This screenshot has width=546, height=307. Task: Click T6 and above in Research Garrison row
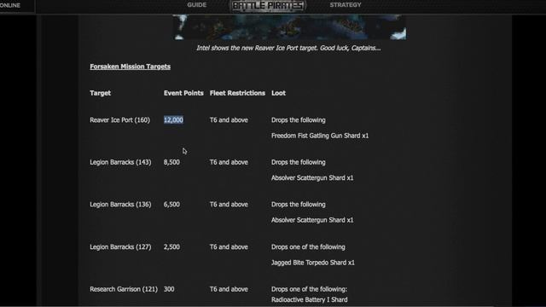coord(229,289)
